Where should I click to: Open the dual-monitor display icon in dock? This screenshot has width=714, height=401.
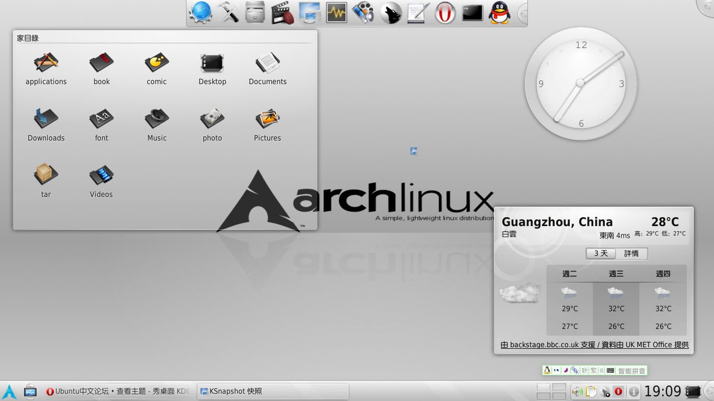pos(309,13)
